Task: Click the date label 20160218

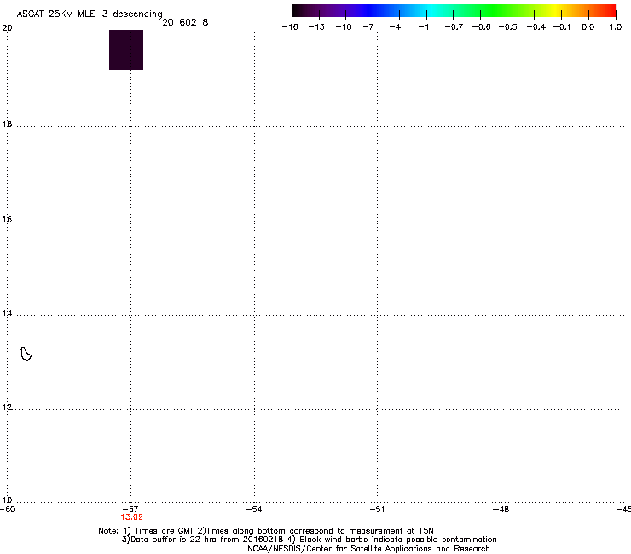Action: pyautogui.click(x=185, y=22)
